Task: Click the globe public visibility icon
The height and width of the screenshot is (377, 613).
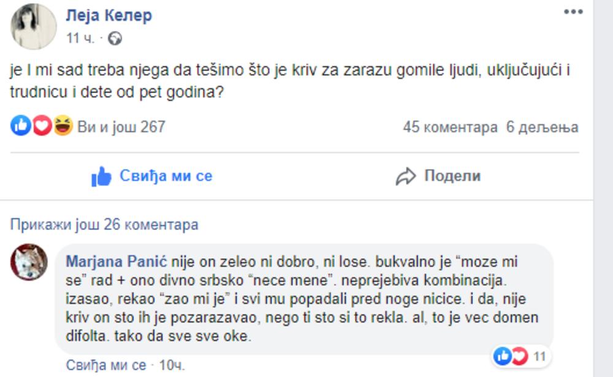Action: pyautogui.click(x=114, y=39)
